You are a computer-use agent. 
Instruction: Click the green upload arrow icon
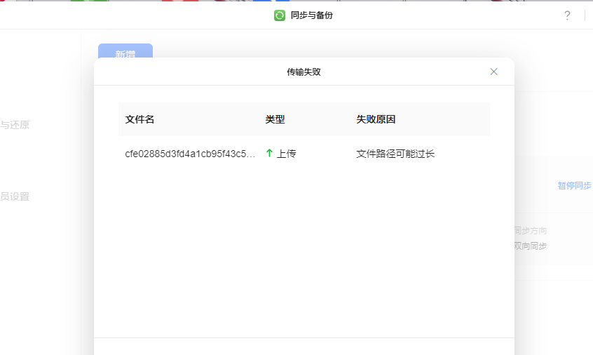(x=269, y=153)
